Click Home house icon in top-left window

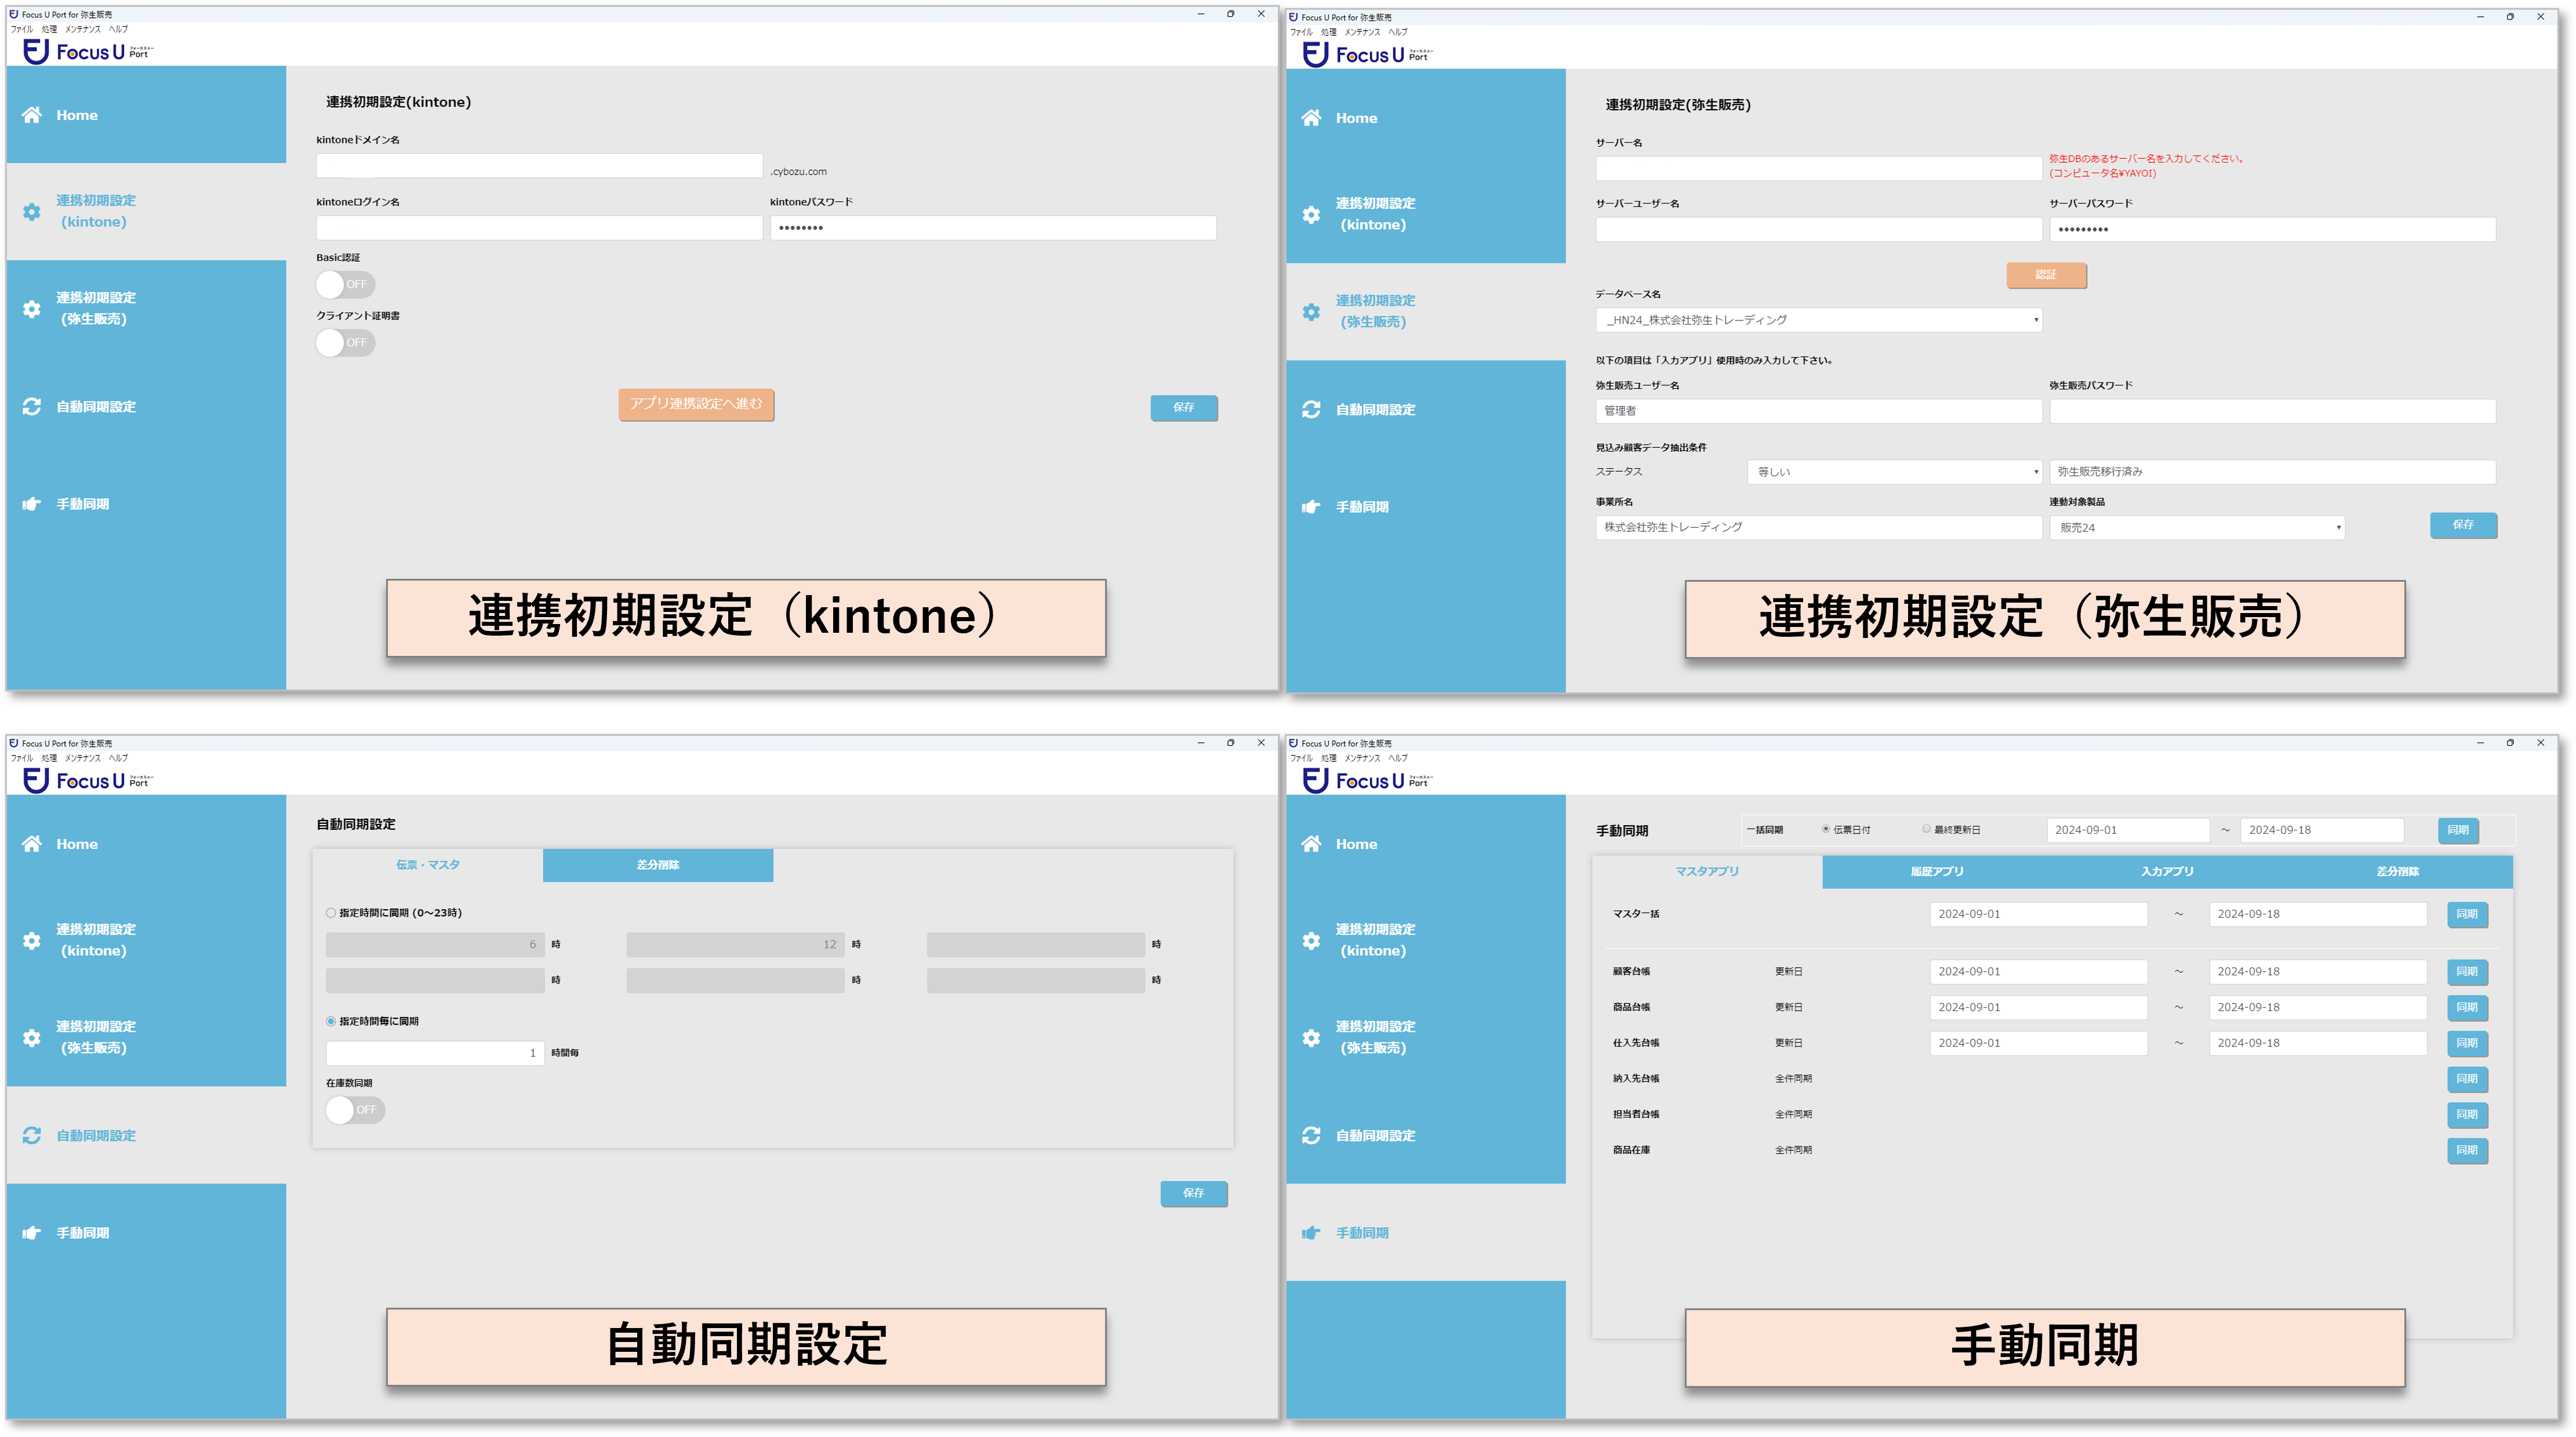[x=32, y=115]
